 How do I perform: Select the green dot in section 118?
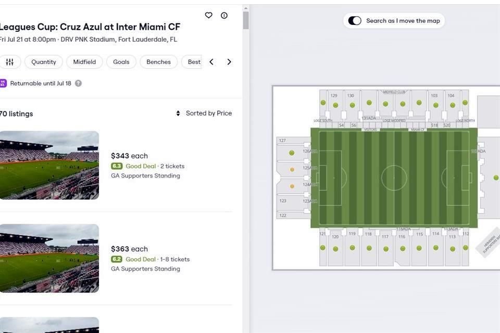[x=369, y=248]
